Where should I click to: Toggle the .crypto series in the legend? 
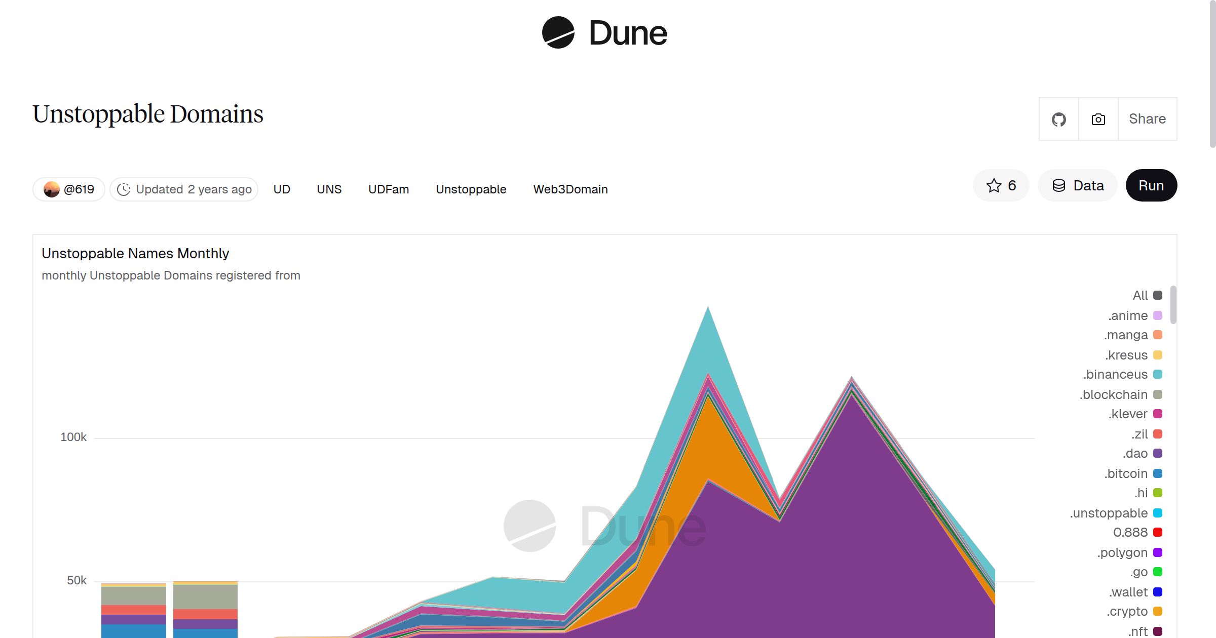coord(1126,611)
